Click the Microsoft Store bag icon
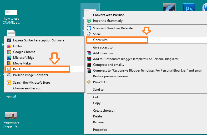This screenshot has width=207, height=135. tap(9, 83)
